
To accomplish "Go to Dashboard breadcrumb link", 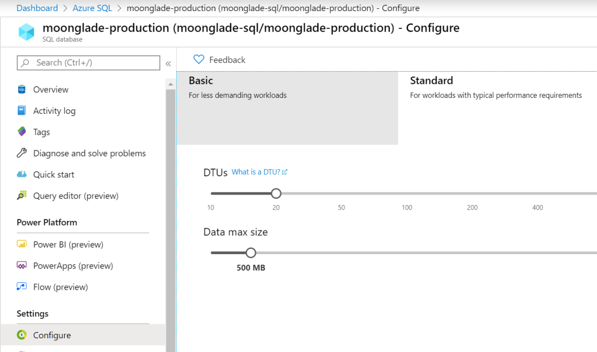I will [x=37, y=8].
